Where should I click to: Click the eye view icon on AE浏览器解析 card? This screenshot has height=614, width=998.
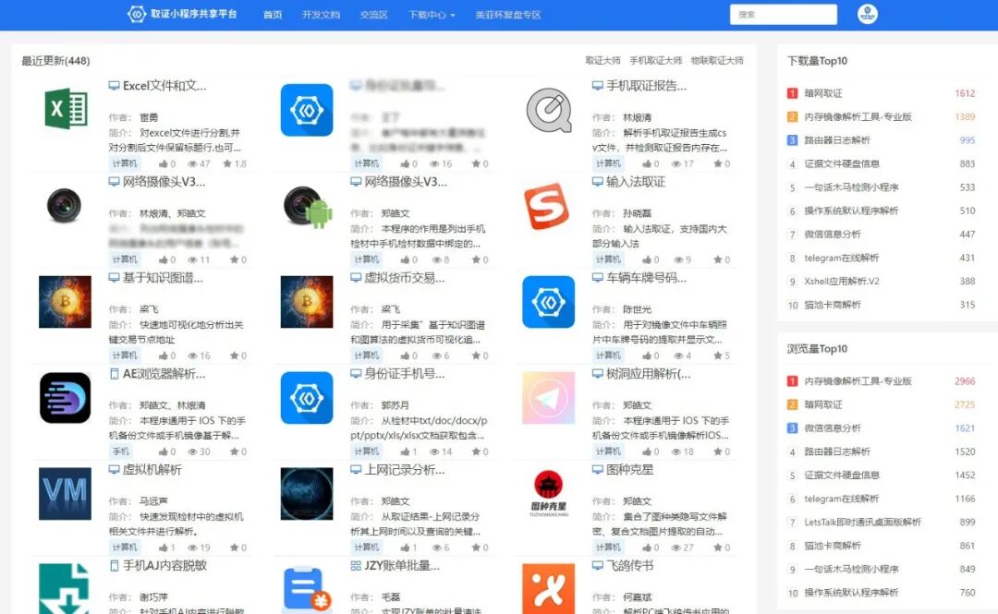click(192, 451)
